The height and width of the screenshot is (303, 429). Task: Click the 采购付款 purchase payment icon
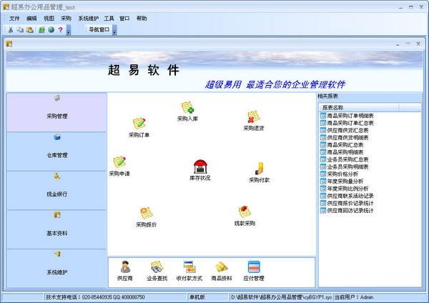pyautogui.click(x=259, y=169)
